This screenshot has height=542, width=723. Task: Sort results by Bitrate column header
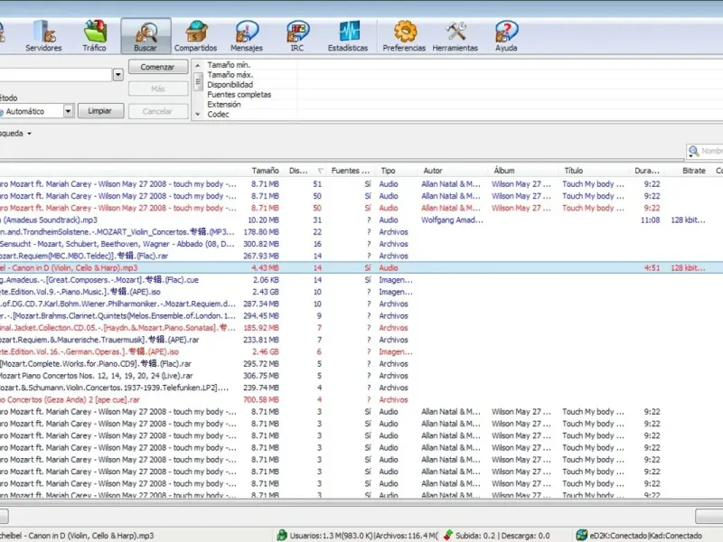pos(693,170)
